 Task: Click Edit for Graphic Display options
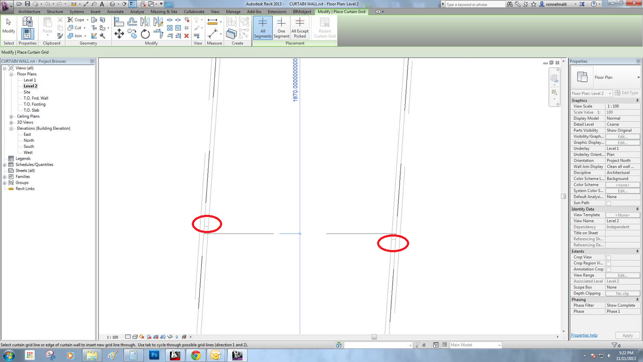pos(623,143)
